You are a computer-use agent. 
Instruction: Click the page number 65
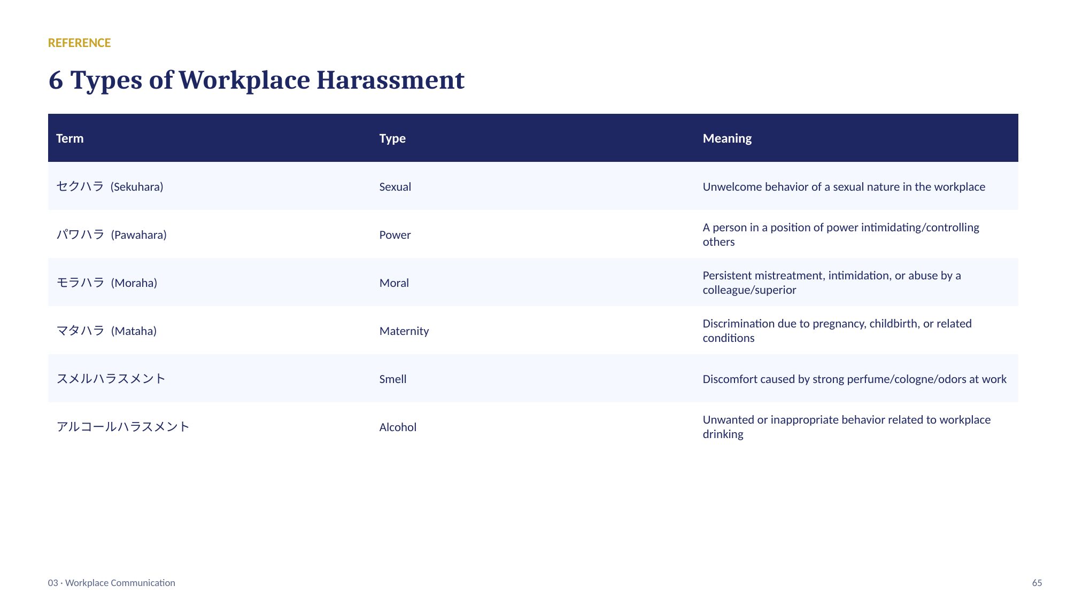click(1037, 583)
